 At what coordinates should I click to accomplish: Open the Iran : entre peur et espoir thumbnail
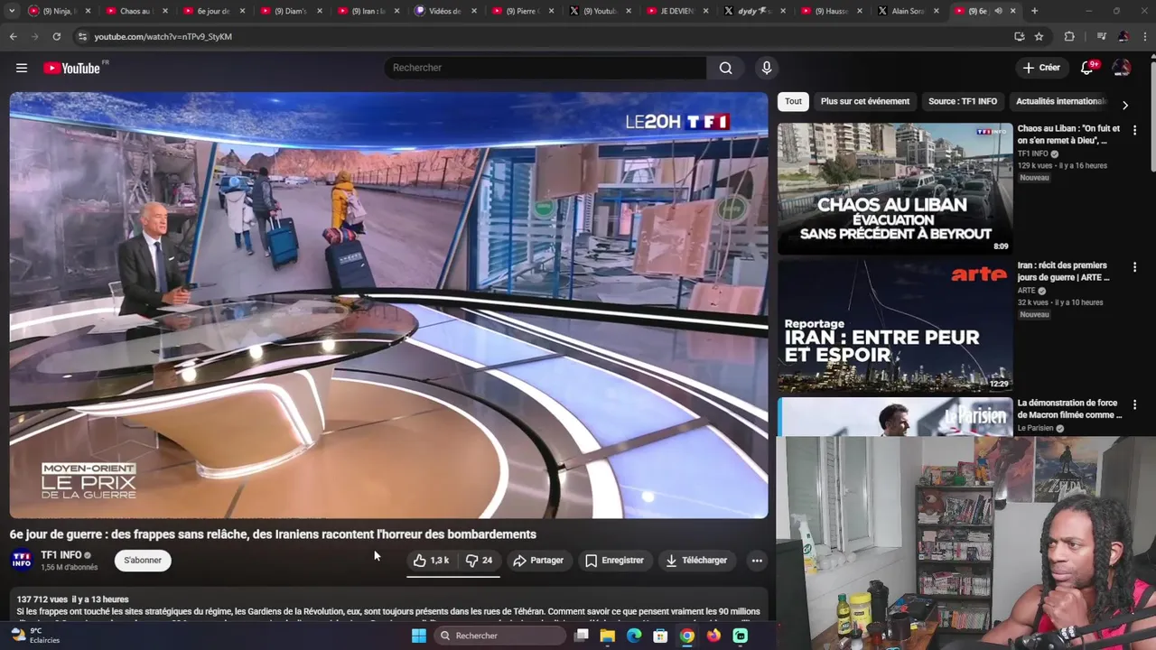(895, 326)
